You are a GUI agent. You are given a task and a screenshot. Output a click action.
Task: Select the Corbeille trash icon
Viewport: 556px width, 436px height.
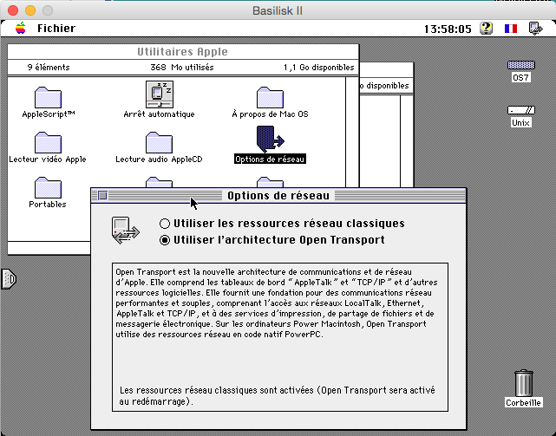(524, 383)
